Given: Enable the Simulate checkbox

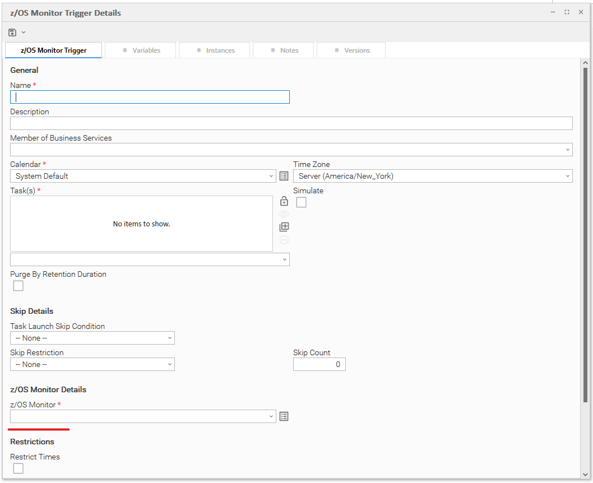Looking at the screenshot, I should pyautogui.click(x=302, y=202).
